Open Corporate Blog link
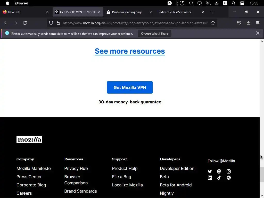264x198 pixels. coord(31,185)
